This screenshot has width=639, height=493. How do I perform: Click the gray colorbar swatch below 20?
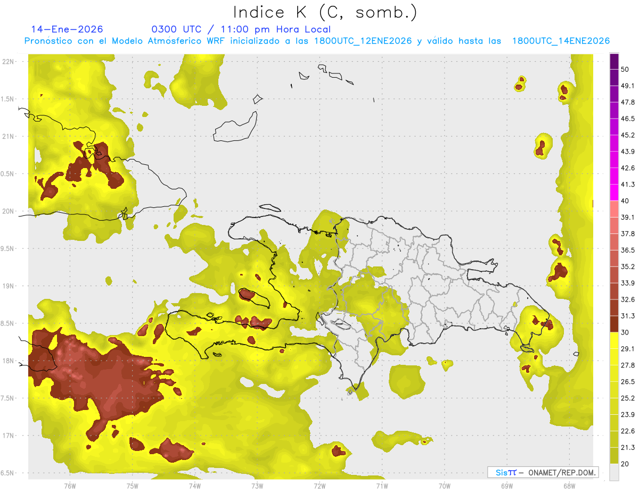point(614,472)
